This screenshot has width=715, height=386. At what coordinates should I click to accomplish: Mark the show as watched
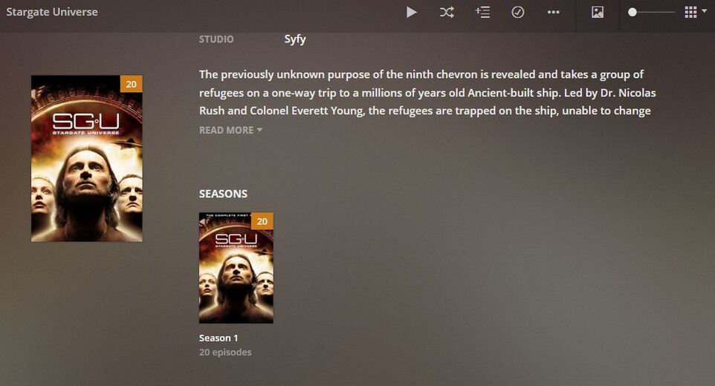517,13
